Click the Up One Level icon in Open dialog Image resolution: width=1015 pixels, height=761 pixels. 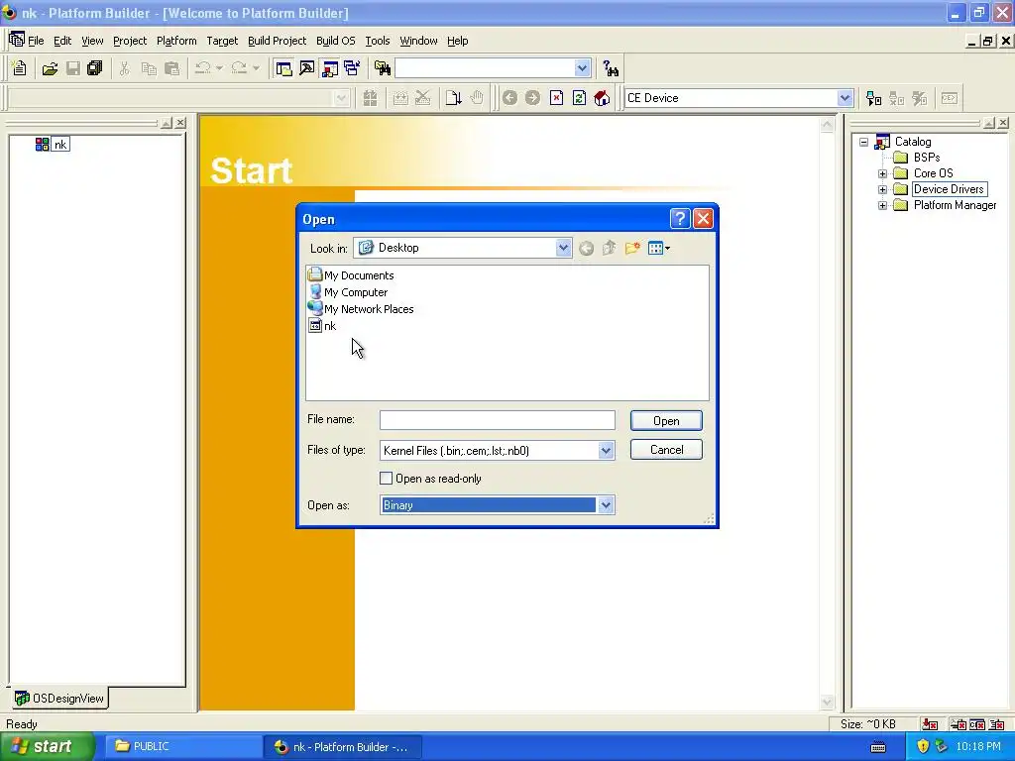610,248
